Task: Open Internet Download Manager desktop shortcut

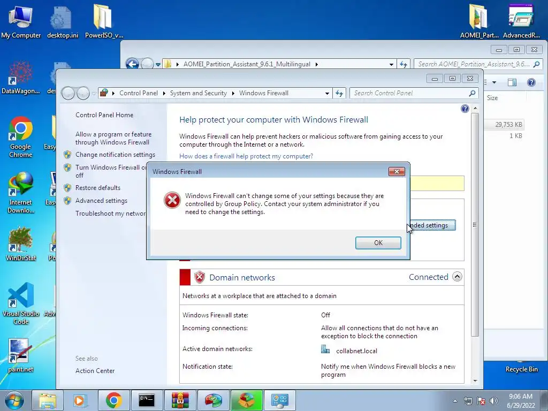Action: click(x=21, y=192)
